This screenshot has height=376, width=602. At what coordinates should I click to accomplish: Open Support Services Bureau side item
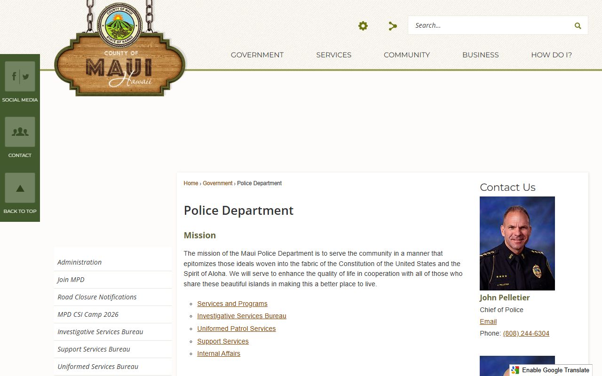click(x=113, y=349)
